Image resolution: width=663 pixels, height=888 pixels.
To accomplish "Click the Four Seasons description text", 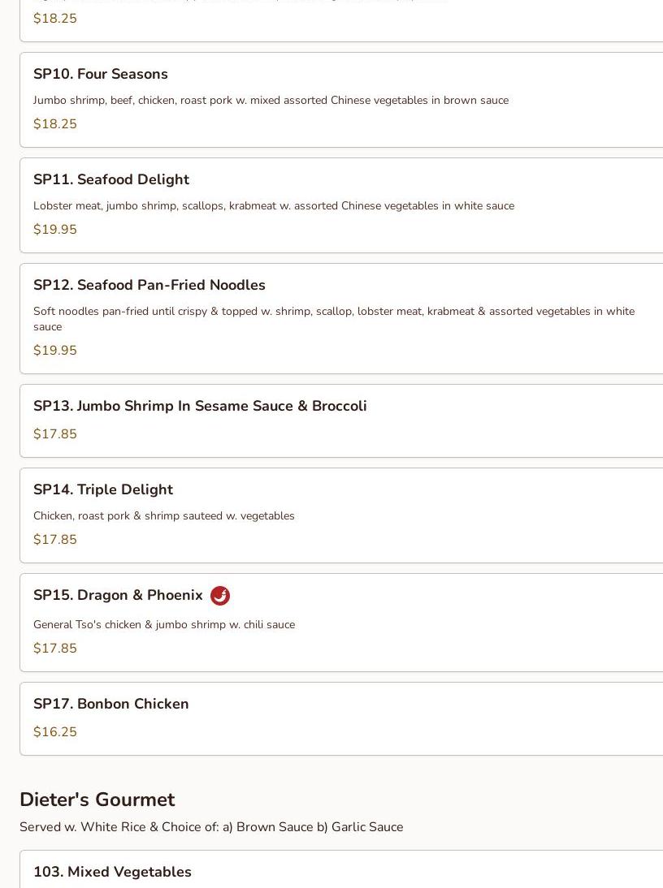I will click(x=271, y=100).
